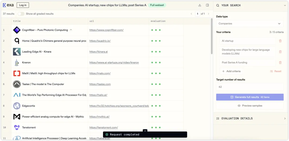Click the Mythic M logo
The width and height of the screenshot is (289, 141).
tap(17, 117)
